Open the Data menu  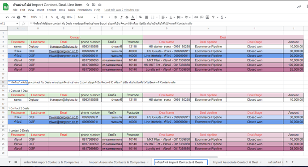pos(62,10)
